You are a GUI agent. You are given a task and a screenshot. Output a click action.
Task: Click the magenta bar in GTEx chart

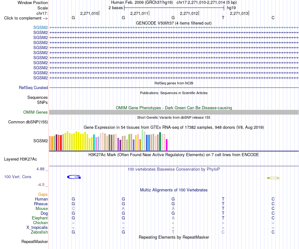167,145
